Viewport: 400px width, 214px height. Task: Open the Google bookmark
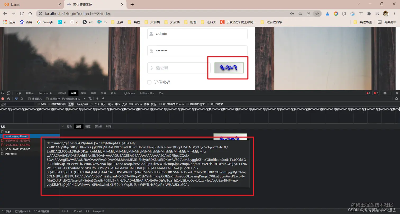click(45, 22)
